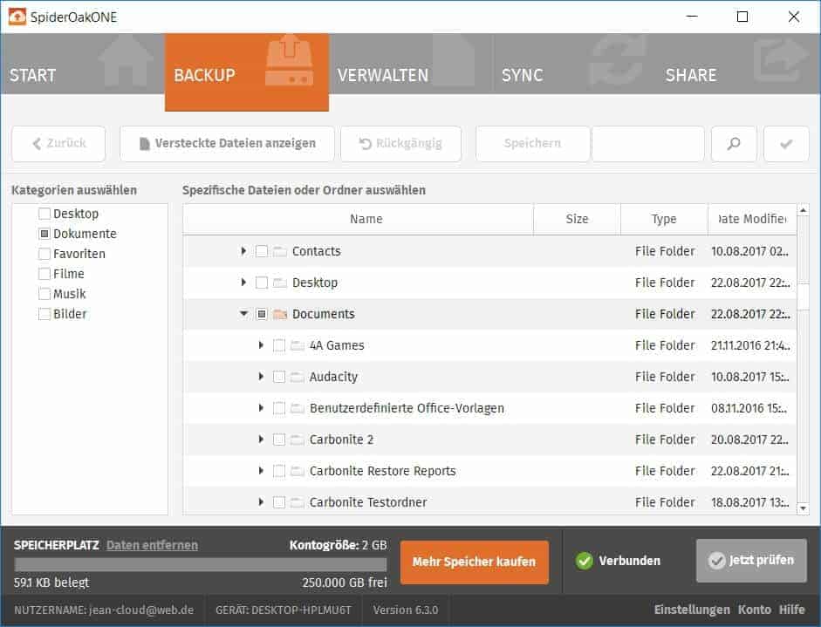Click the file list vertical scrollbar thumb
The width and height of the screenshot is (821, 627).
click(x=804, y=296)
